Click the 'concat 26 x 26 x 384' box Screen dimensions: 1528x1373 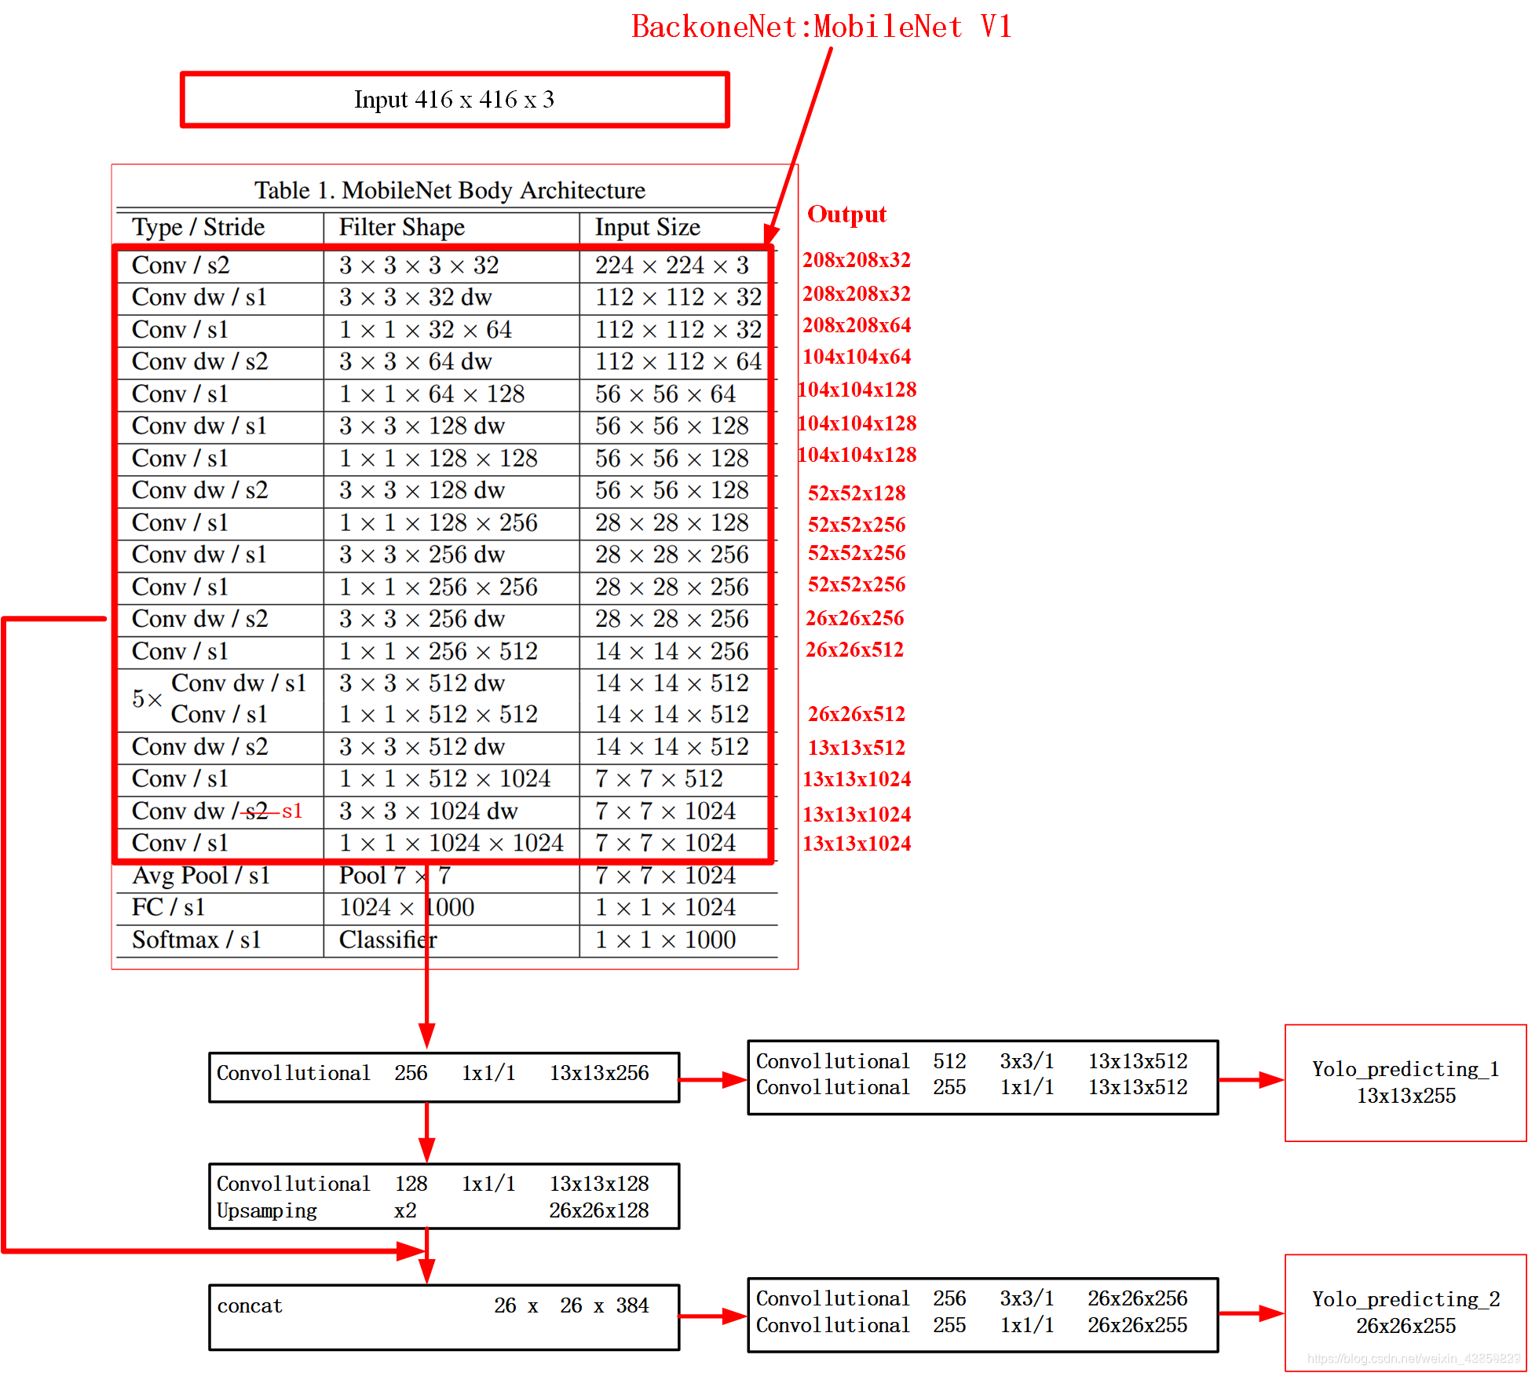(x=444, y=1317)
